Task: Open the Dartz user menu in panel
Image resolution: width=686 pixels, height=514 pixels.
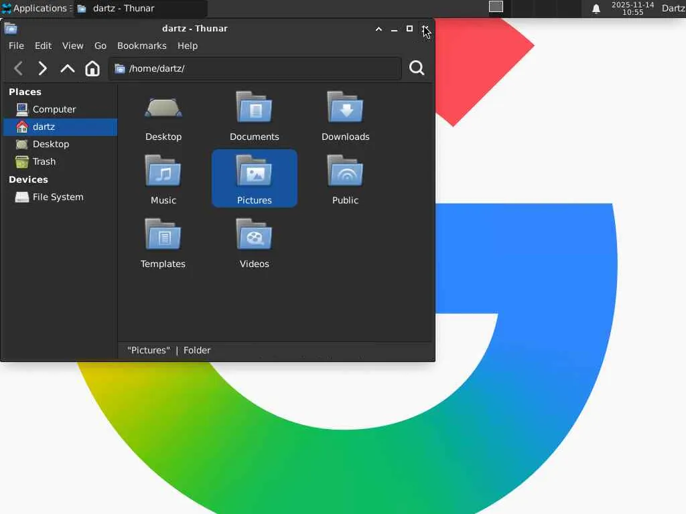Action: pos(673,8)
